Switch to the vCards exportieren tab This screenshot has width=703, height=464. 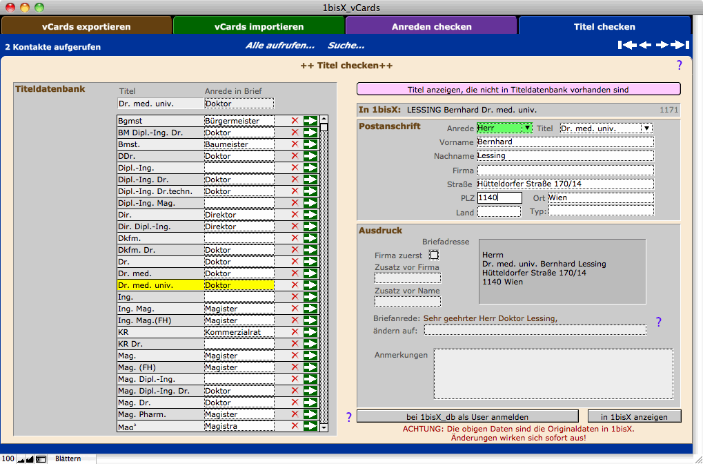pyautogui.click(x=86, y=27)
